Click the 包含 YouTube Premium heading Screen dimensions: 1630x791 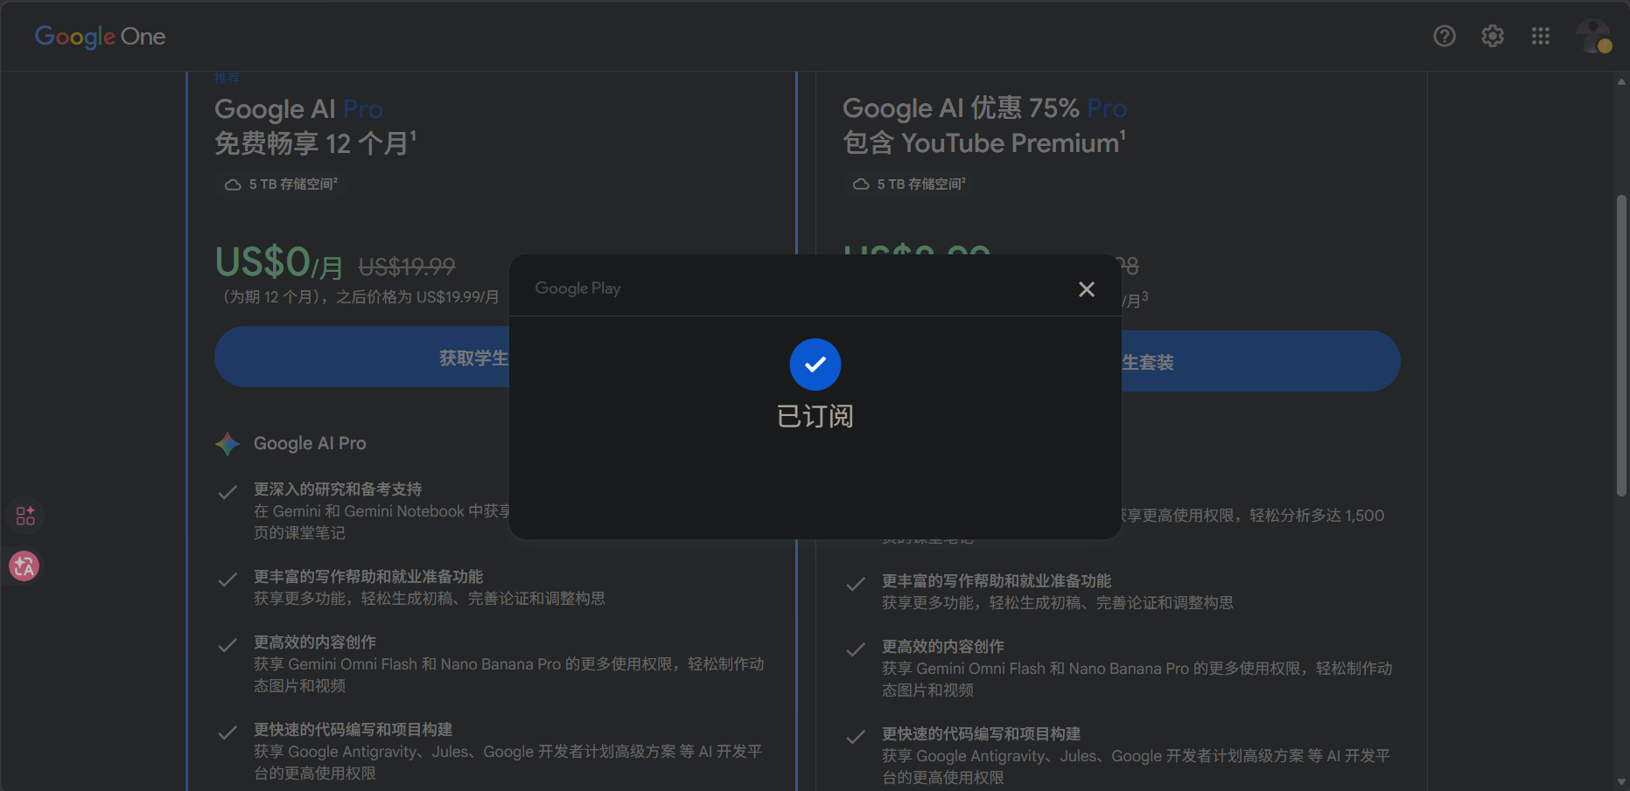[x=984, y=142]
